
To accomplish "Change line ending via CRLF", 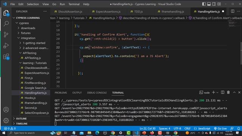I will pos(188,128).
